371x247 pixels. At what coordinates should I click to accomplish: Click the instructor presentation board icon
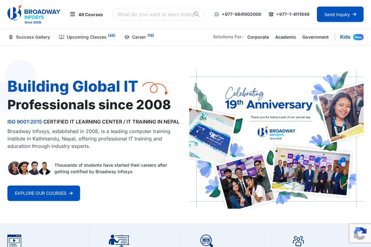point(119,241)
